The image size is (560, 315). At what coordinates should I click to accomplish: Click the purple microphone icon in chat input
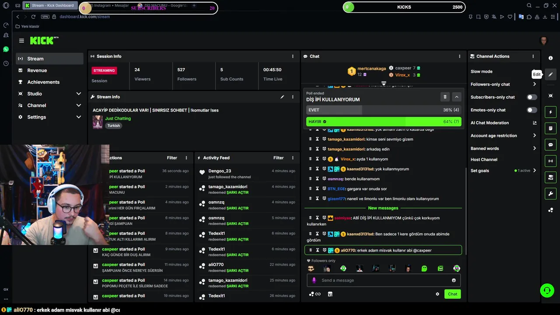314,280
